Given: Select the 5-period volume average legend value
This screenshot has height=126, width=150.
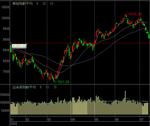Looking at the screenshot, I should pos(41,87).
